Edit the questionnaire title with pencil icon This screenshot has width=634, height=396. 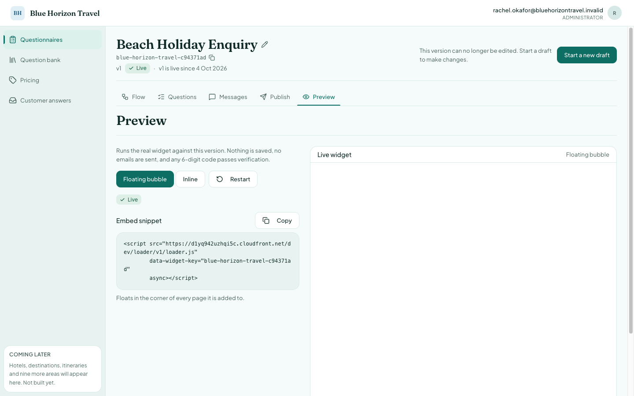[265, 44]
